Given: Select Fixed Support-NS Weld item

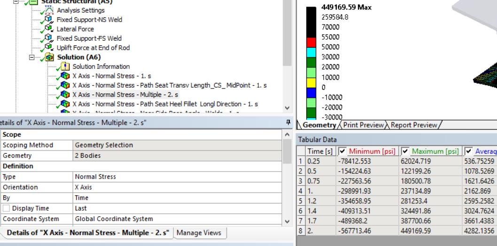Looking at the screenshot, I should pyautogui.click(x=89, y=20).
